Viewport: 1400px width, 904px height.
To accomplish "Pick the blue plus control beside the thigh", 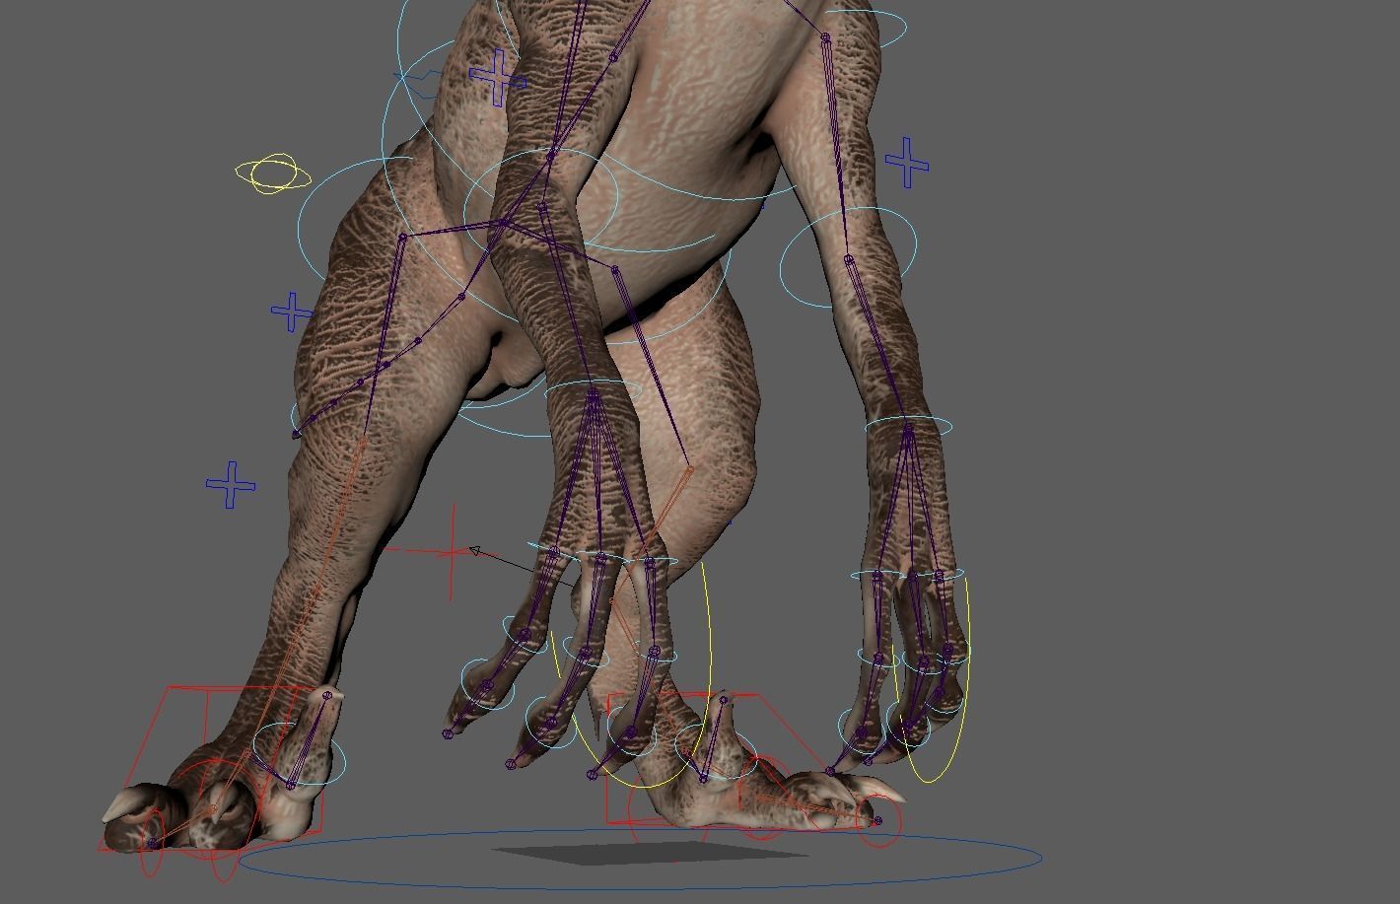I will pos(292,312).
